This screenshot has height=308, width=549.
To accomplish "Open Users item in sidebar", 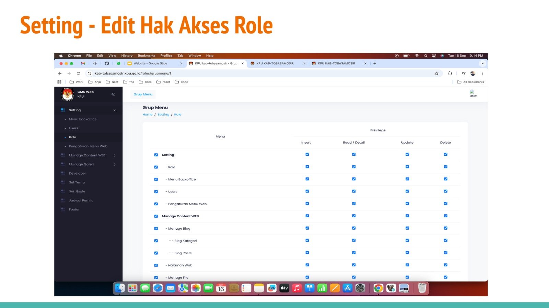I will point(73,128).
